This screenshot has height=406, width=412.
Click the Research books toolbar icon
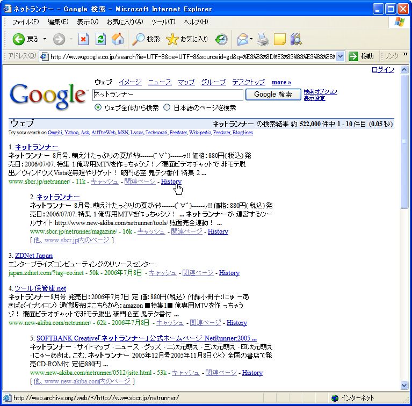pyautogui.click(x=296, y=39)
